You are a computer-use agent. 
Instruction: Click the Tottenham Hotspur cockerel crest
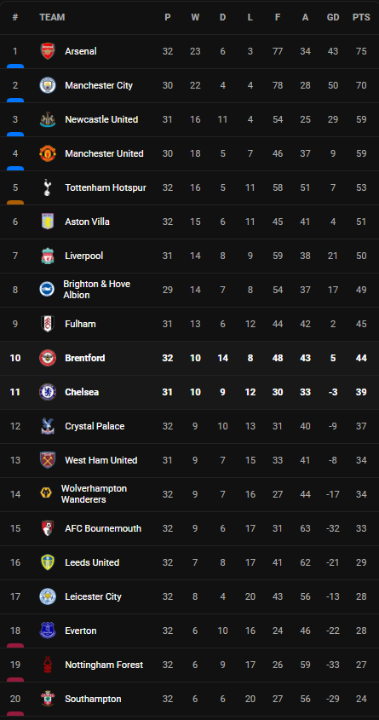(48, 187)
